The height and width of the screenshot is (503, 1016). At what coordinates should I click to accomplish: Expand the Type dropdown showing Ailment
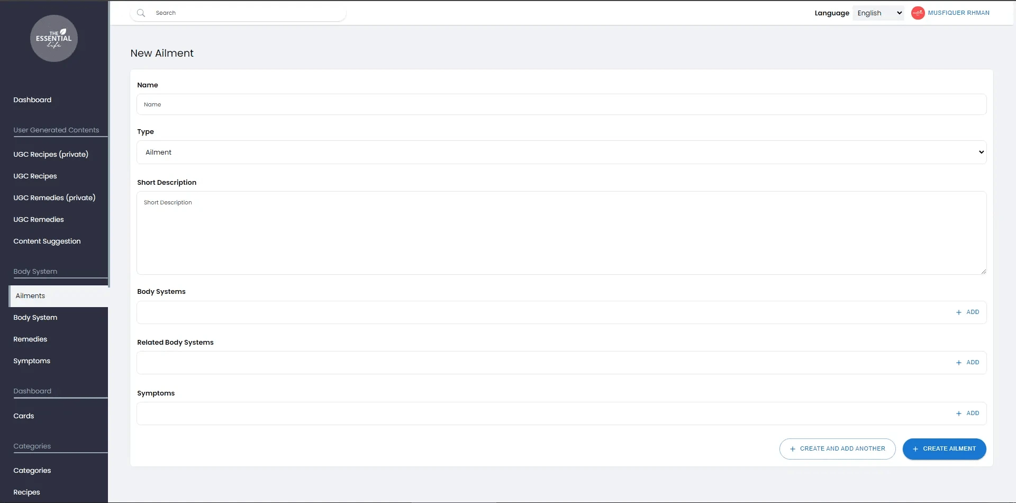[x=561, y=152]
